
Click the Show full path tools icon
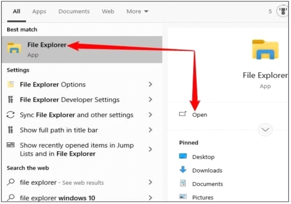(x=10, y=130)
